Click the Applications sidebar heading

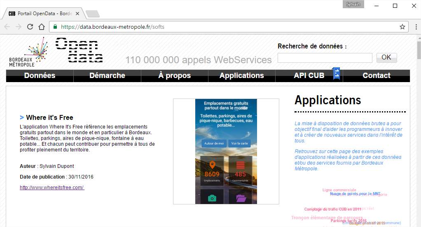pos(328,100)
